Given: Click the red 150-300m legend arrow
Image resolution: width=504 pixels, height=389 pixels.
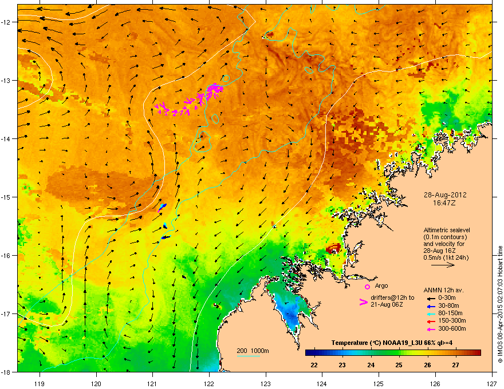Looking at the screenshot, I should (x=430, y=321).
